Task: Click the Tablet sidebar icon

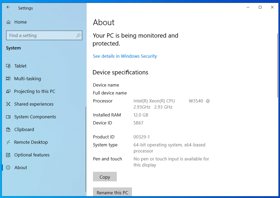Action: point(8,66)
